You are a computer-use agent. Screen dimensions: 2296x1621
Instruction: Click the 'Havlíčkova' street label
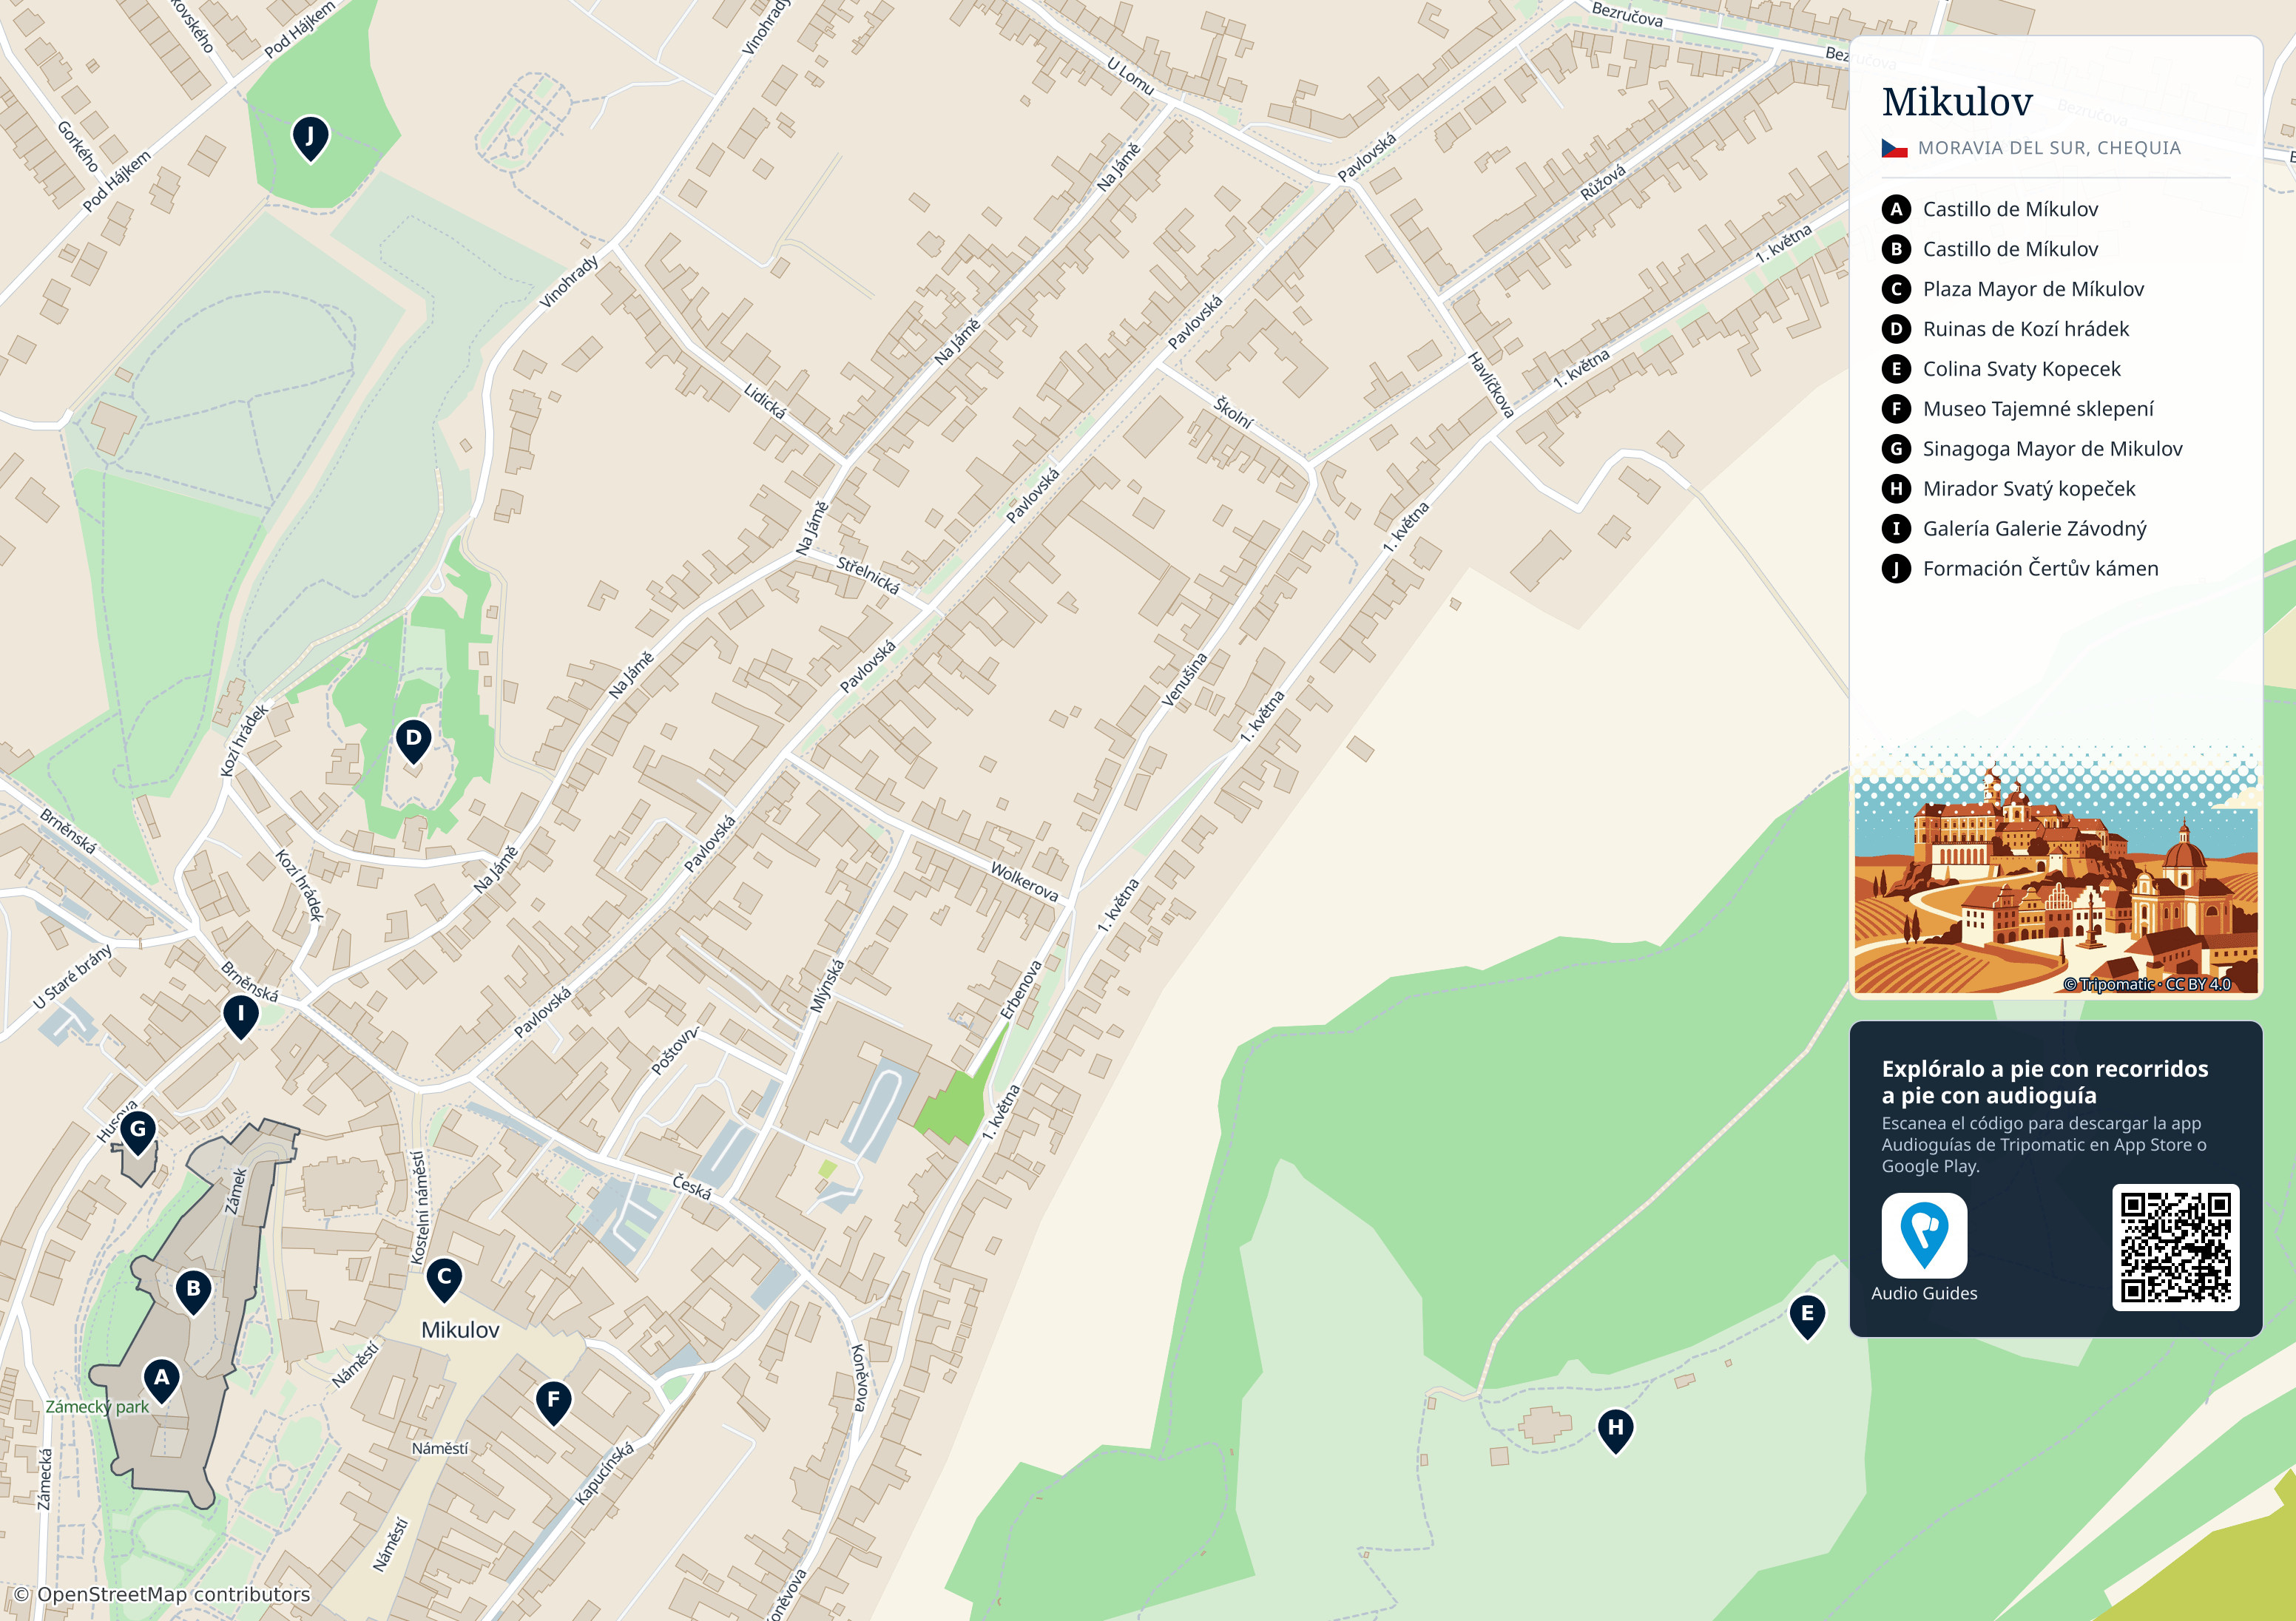pyautogui.click(x=1490, y=385)
